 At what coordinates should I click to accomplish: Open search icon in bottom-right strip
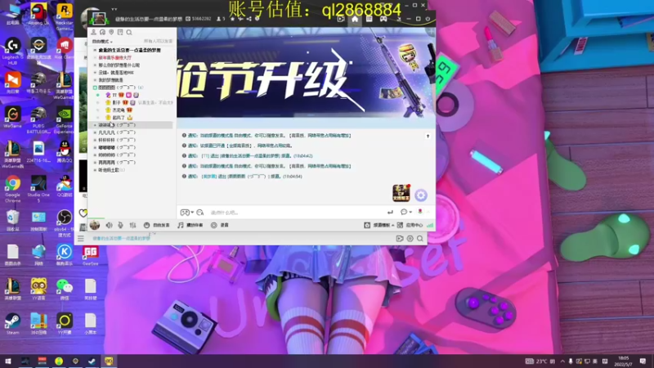420,238
